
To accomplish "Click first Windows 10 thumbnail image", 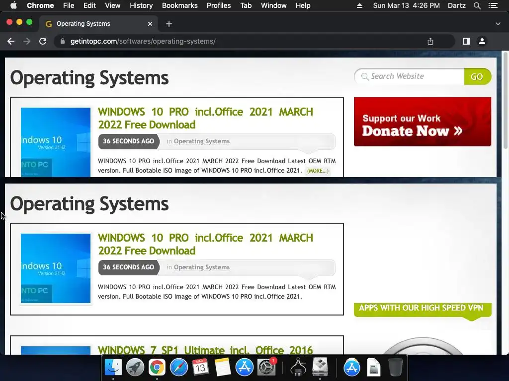I will coord(56,142).
